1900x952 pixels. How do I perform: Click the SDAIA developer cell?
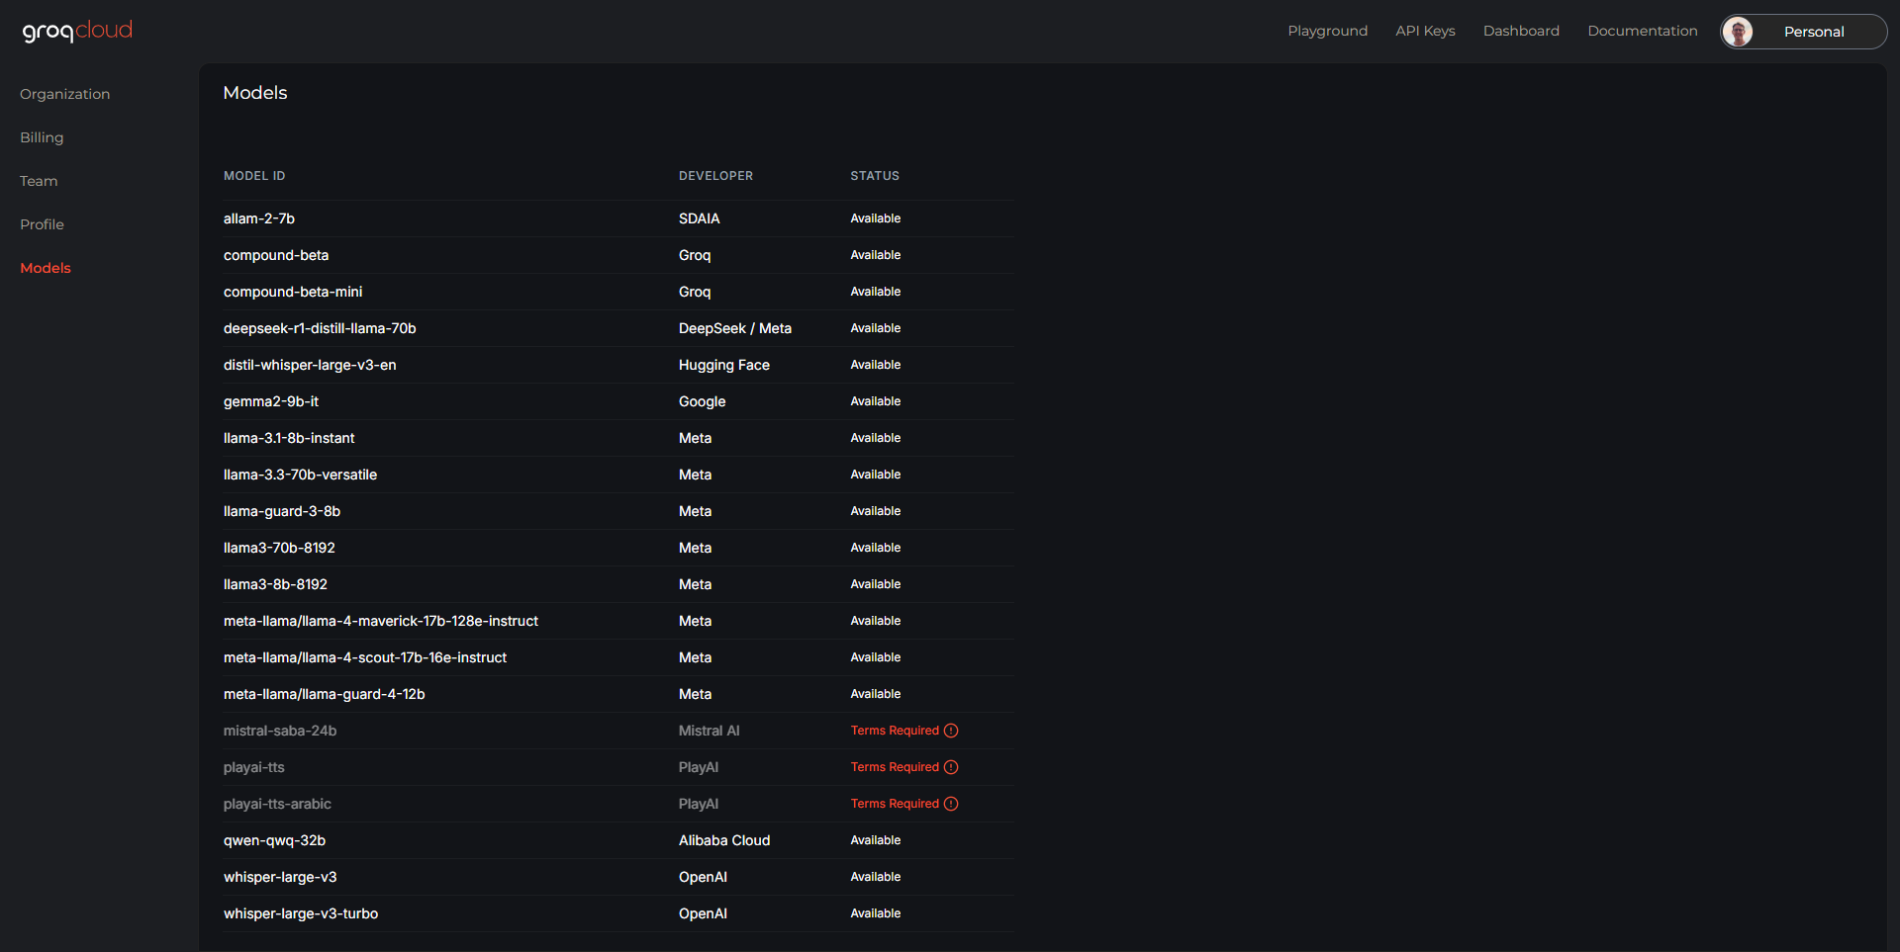click(x=700, y=218)
